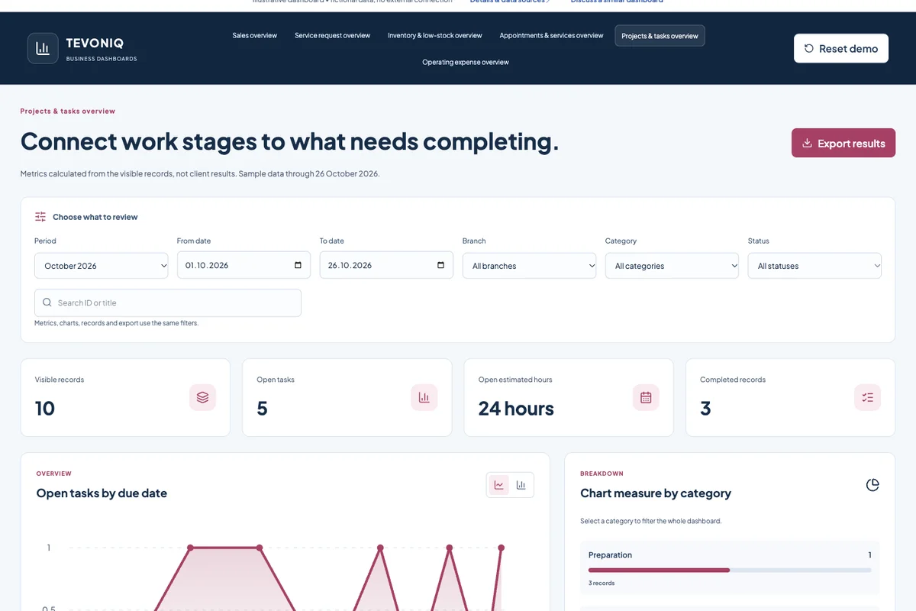Select the Preparation category row
The width and height of the screenshot is (916, 611).
tap(730, 567)
